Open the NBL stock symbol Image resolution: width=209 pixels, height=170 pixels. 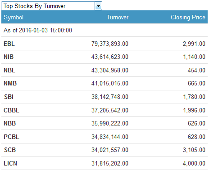[x=9, y=70]
